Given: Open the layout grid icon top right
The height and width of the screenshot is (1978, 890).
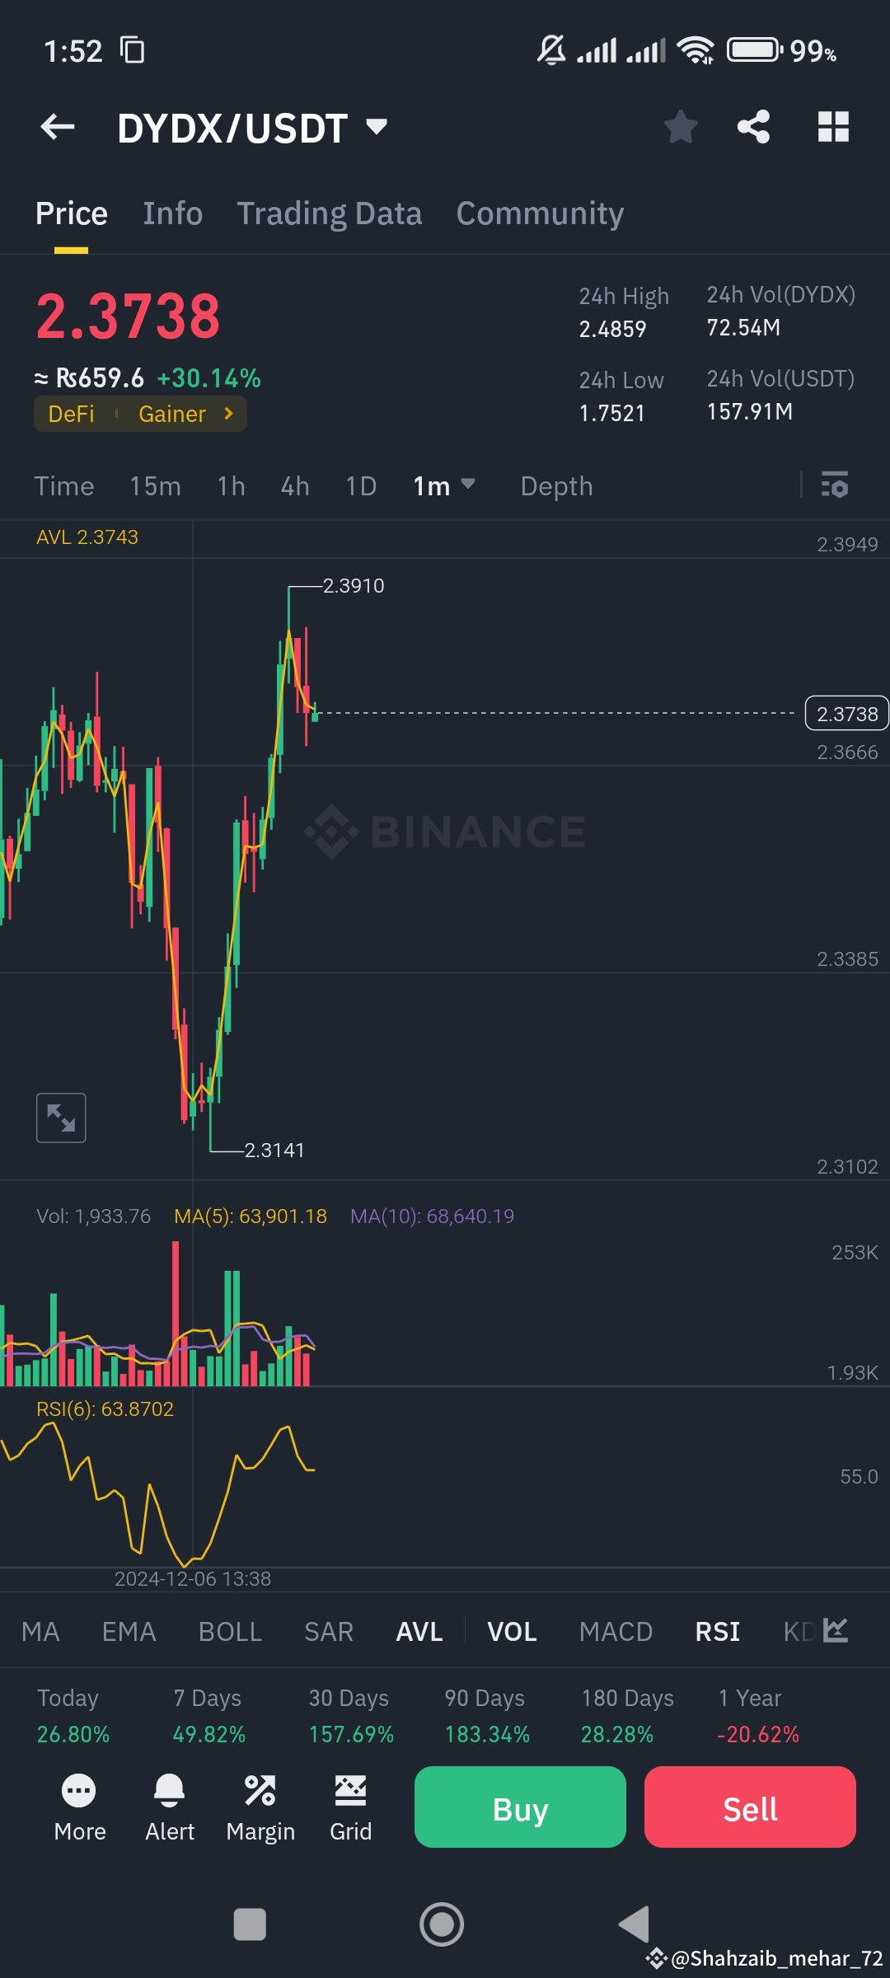Looking at the screenshot, I should point(832,126).
